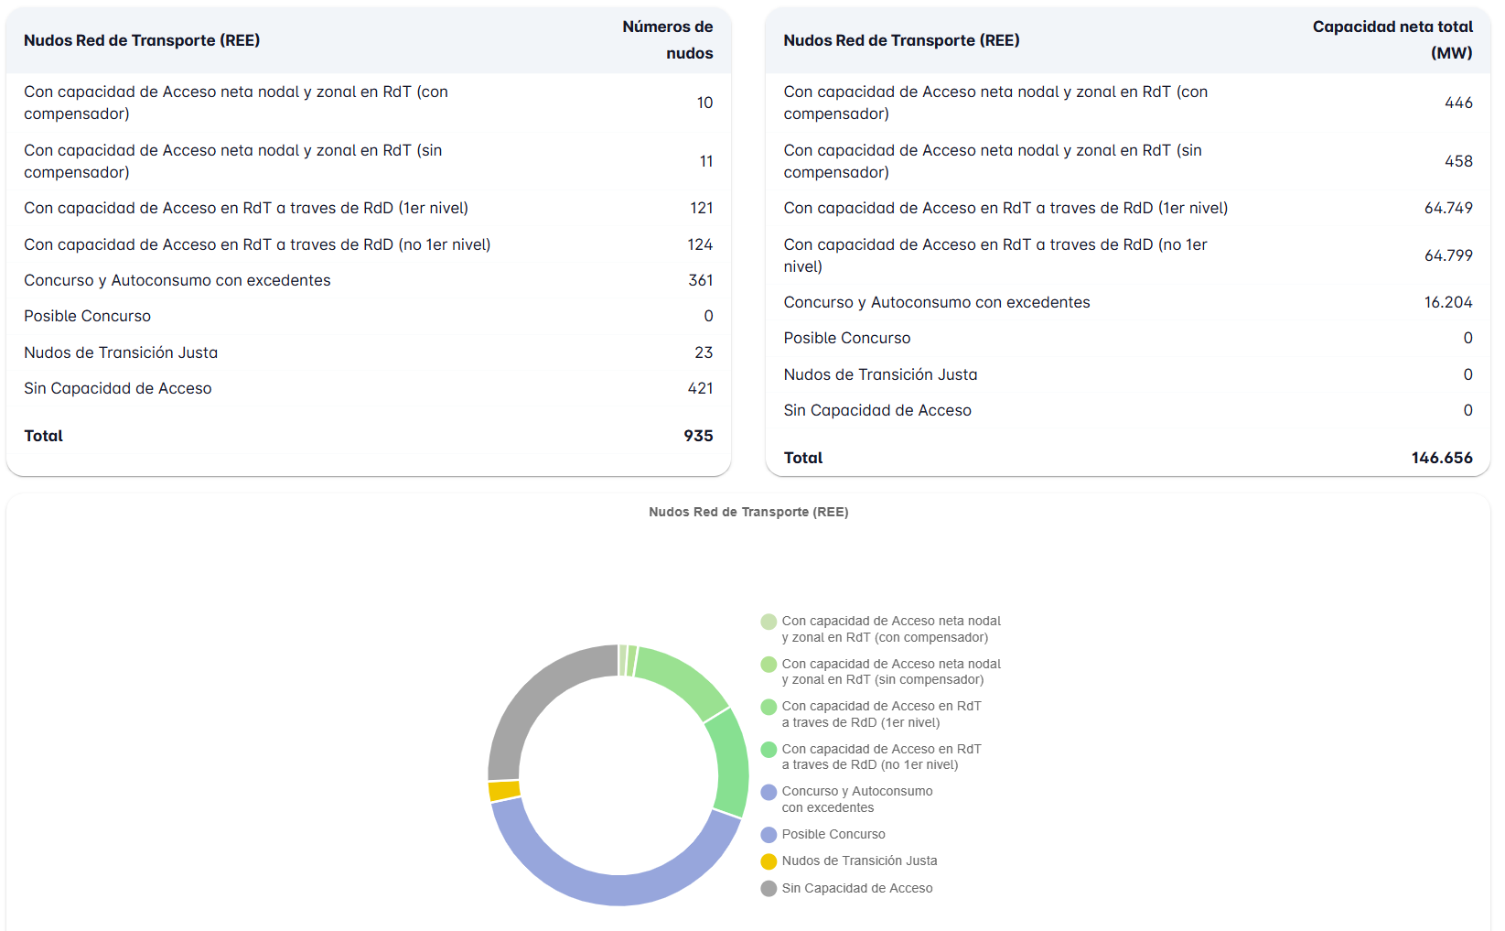Click legend dot for RdD (1er nivel)
Image resolution: width=1505 pixels, height=931 pixels.
point(769,707)
